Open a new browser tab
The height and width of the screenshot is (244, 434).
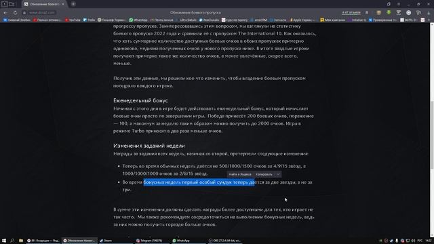[x=73, y=4]
